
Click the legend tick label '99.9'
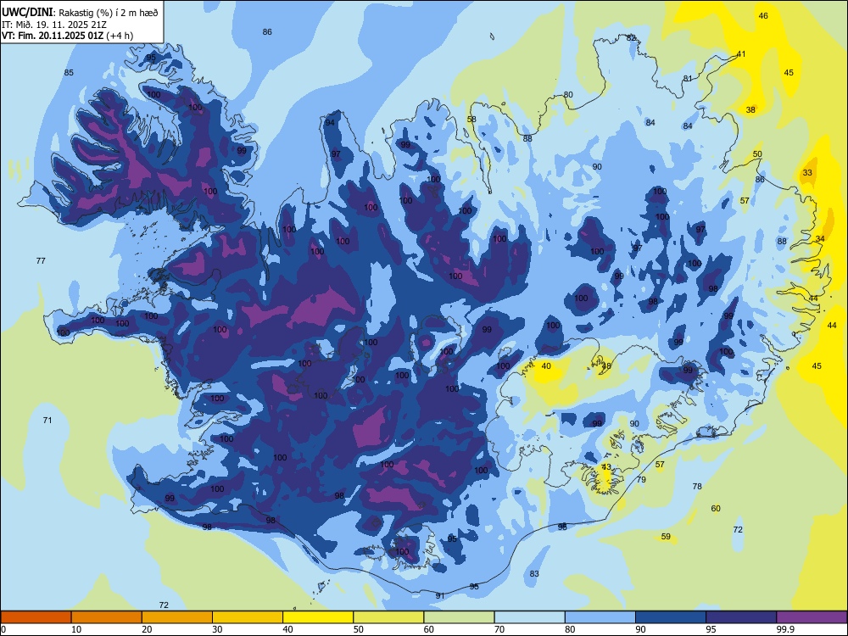pyautogui.click(x=784, y=629)
